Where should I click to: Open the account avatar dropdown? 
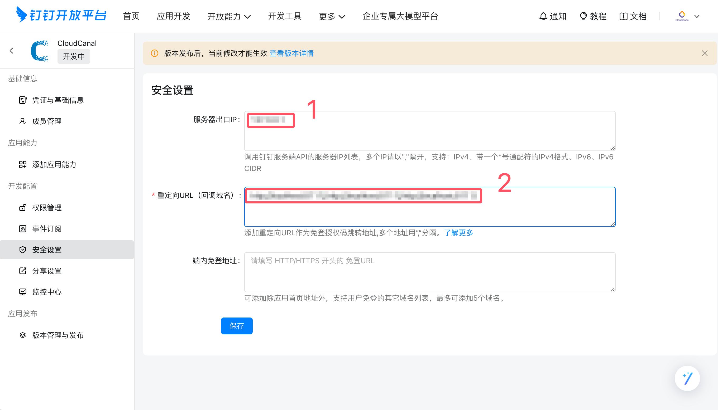click(688, 16)
